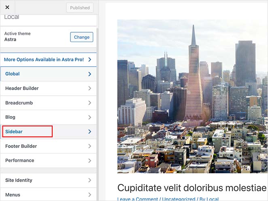268x201 pixels.
Task: Expand the Astra Pro options chevron
Action: 89,60
